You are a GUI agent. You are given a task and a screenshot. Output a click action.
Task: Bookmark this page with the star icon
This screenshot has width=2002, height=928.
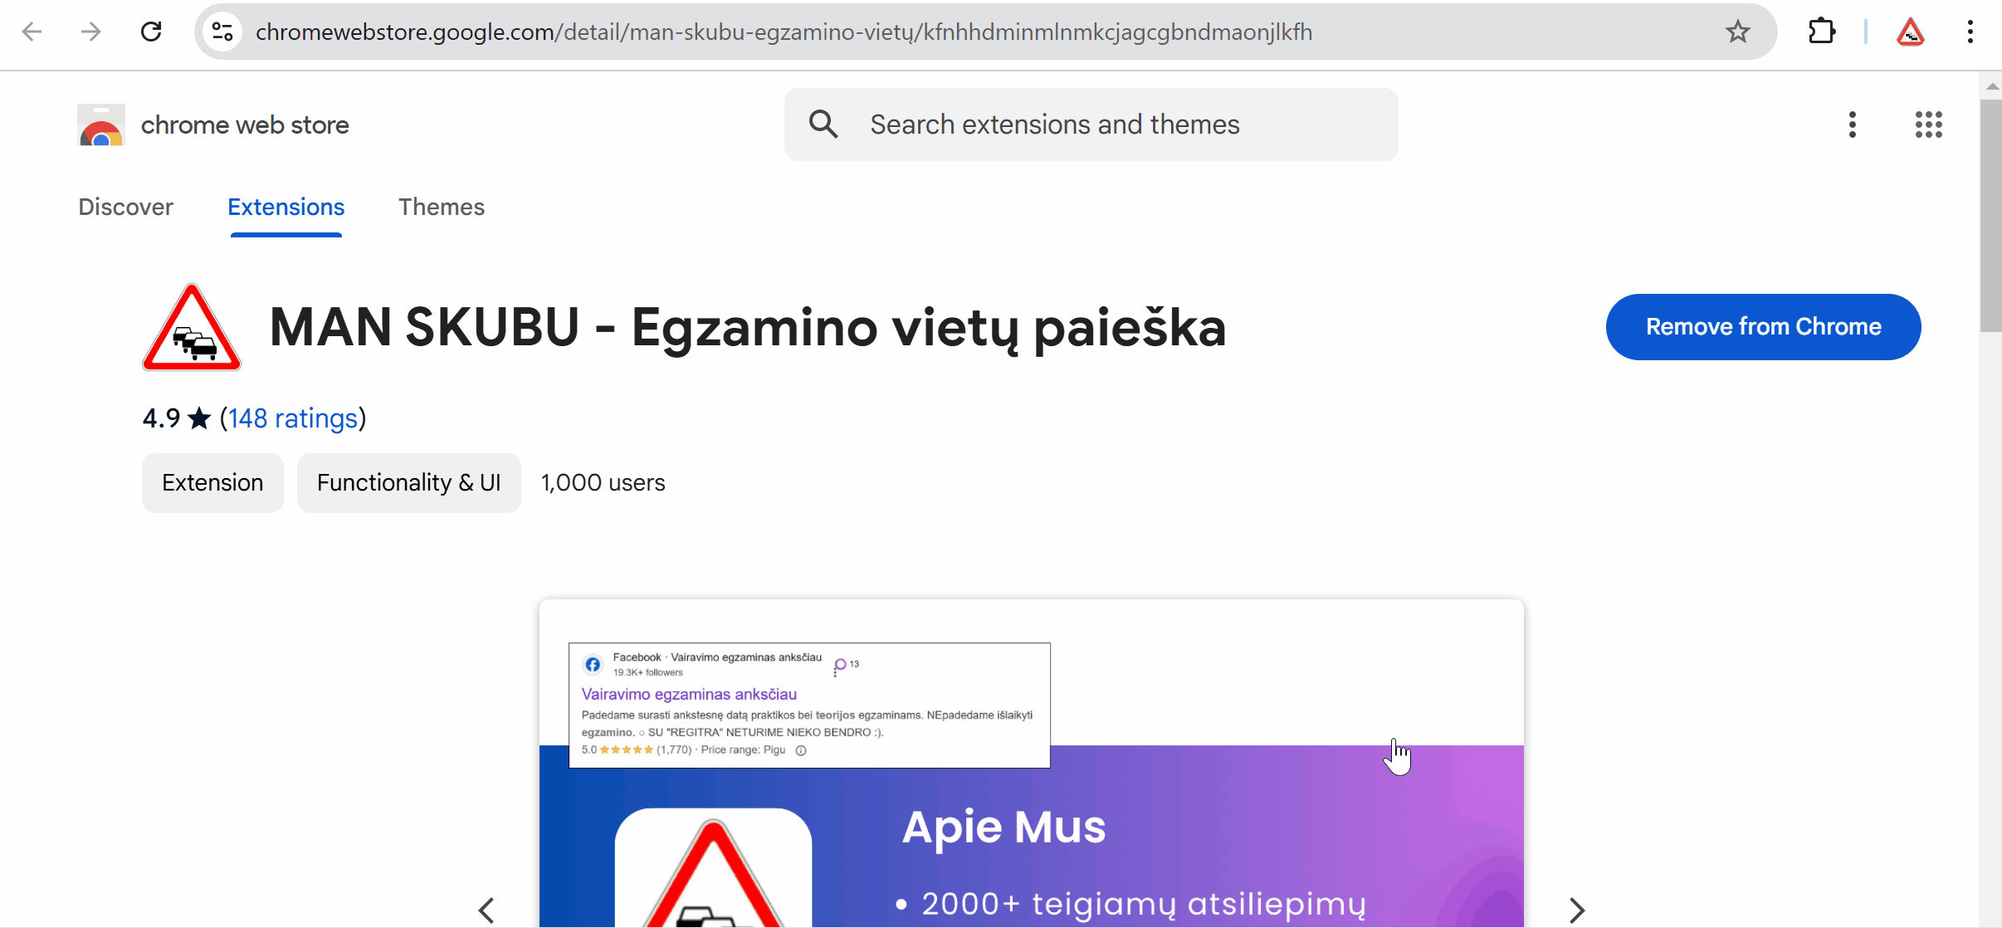[1737, 32]
